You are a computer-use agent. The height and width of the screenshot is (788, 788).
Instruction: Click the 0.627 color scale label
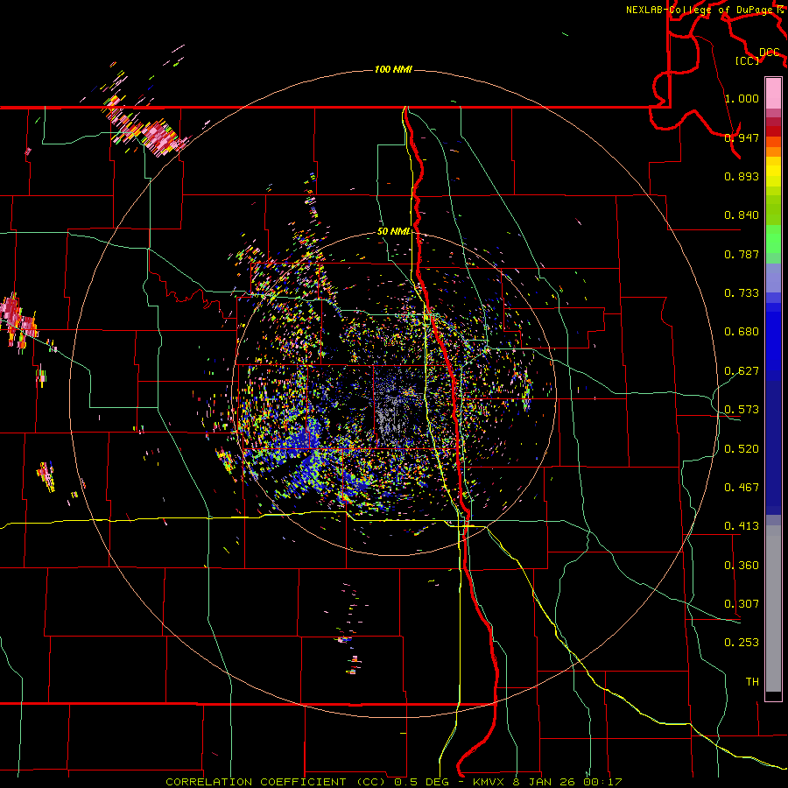coord(742,371)
